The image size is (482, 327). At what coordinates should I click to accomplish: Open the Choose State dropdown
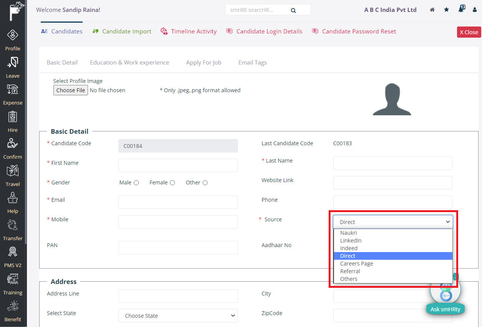(178, 315)
